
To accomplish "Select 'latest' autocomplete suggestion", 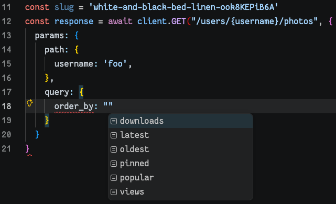I will [180, 135].
